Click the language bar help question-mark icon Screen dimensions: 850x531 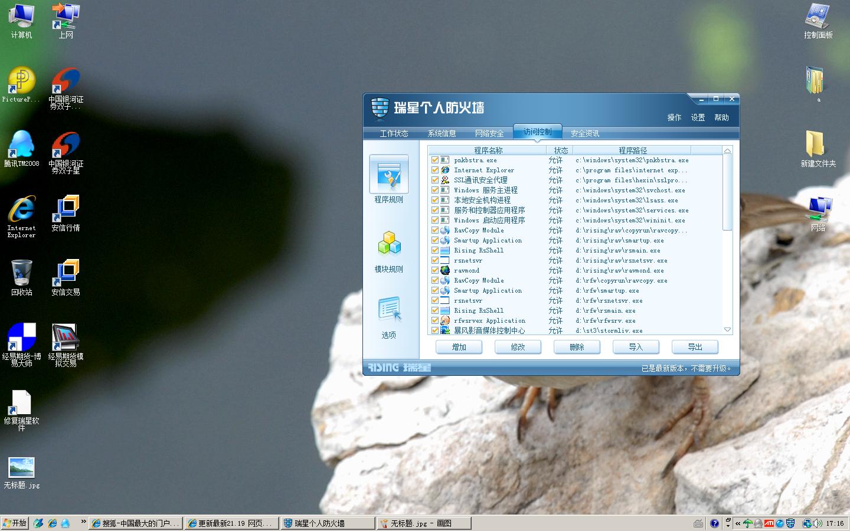[x=714, y=523]
